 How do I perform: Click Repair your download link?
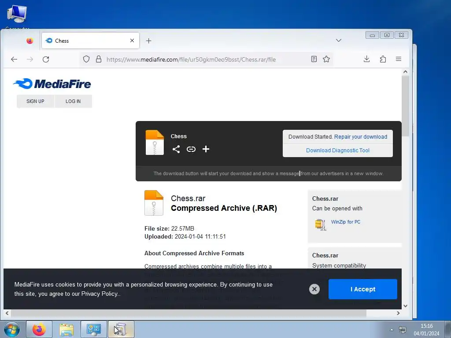click(361, 137)
